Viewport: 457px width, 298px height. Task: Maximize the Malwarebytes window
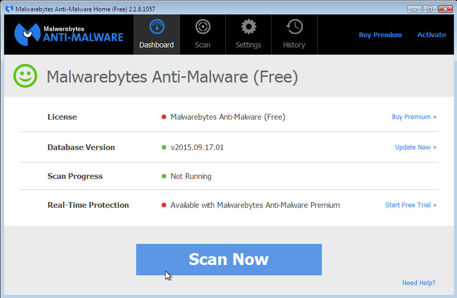[x=430, y=9]
